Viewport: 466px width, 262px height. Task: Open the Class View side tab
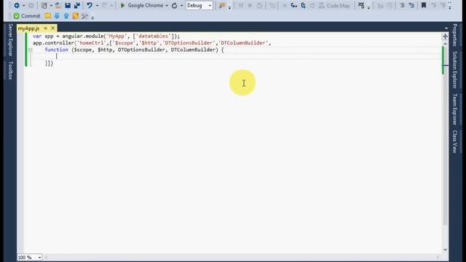(455, 141)
